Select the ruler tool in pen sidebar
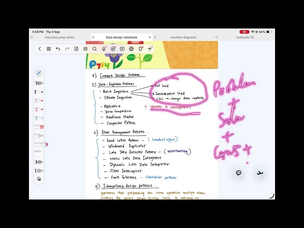 click(38, 153)
